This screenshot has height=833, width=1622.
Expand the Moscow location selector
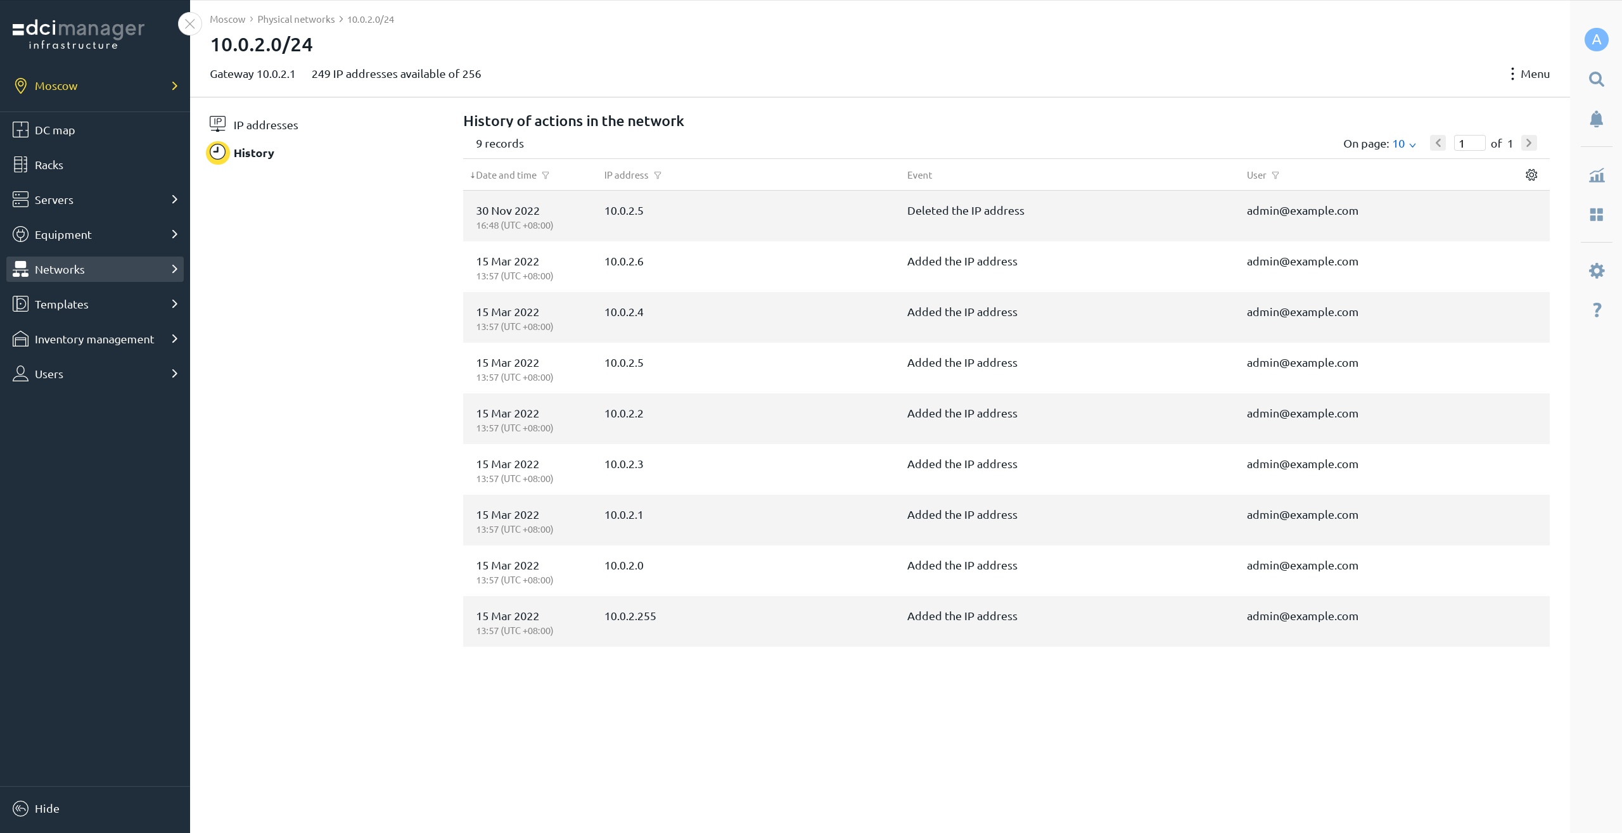pyautogui.click(x=174, y=86)
